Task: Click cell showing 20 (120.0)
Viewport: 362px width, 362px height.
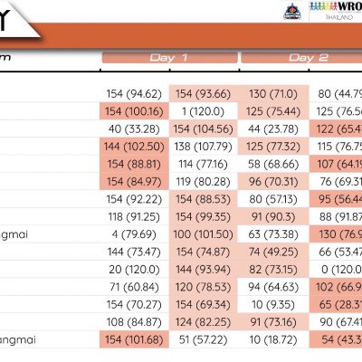Action: click(x=134, y=269)
